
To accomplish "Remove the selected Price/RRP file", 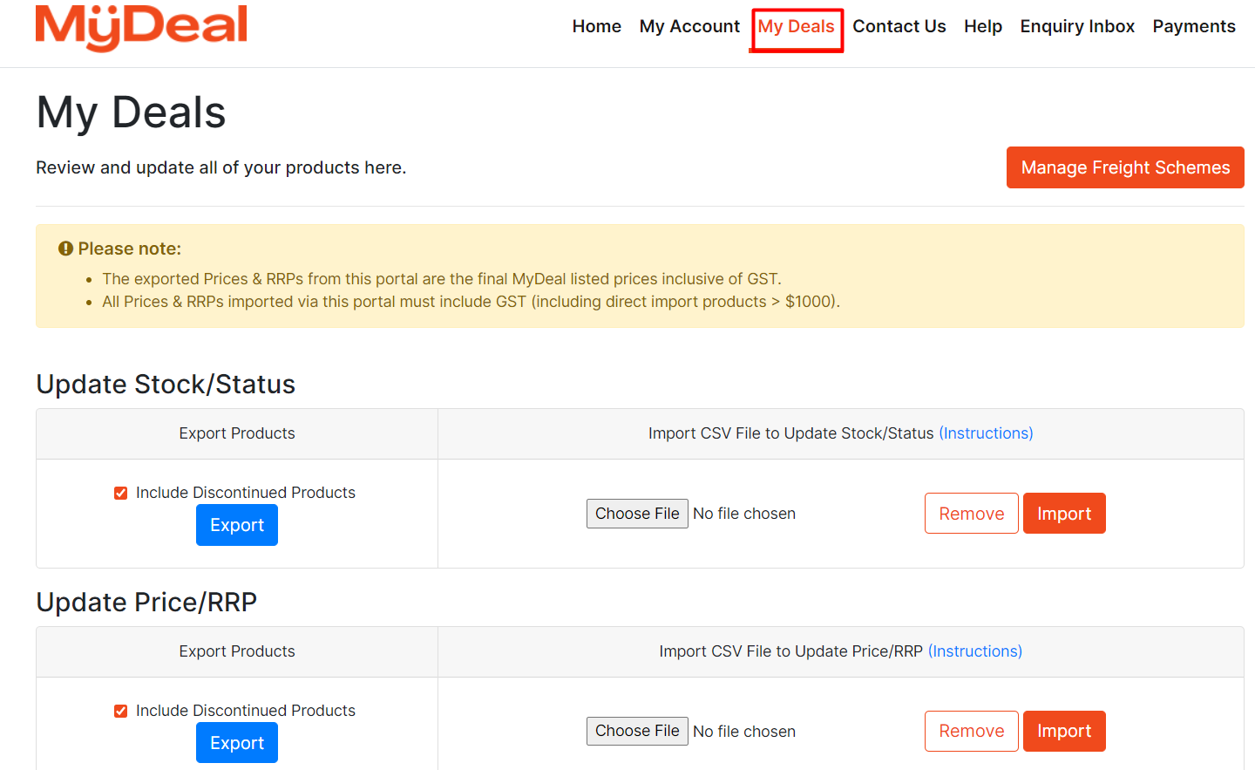I will point(972,731).
